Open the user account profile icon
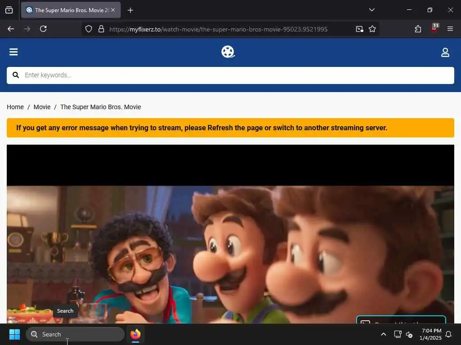Image resolution: width=461 pixels, height=345 pixels. [445, 52]
